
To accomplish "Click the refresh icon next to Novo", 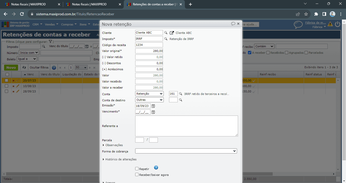I will (24, 67).
